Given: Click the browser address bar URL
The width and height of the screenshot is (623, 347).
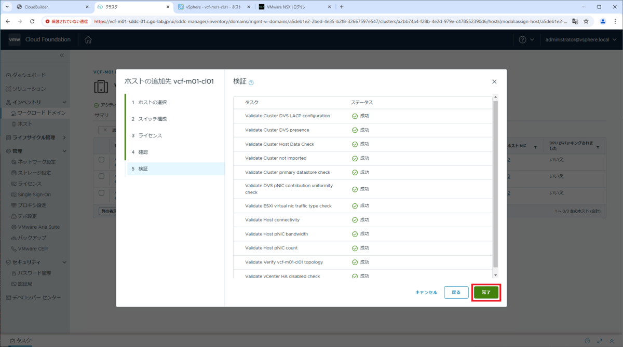Looking at the screenshot, I should coord(331,21).
